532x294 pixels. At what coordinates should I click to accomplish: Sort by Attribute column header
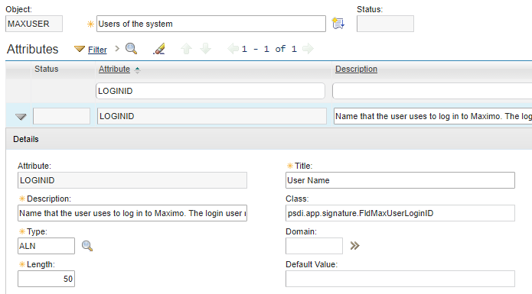[114, 69]
